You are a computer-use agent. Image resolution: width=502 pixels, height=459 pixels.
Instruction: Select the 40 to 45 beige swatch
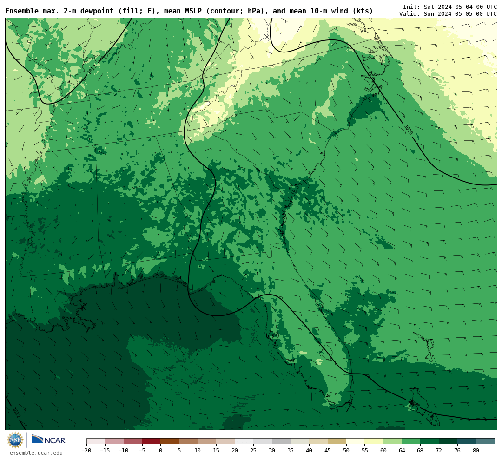318,441
